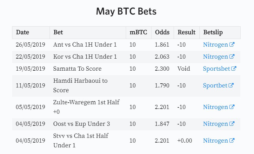254x154 pixels.
Task: Open Nitrogen betslip for Zulte-Waregem 1st Half
Action: tap(216, 107)
